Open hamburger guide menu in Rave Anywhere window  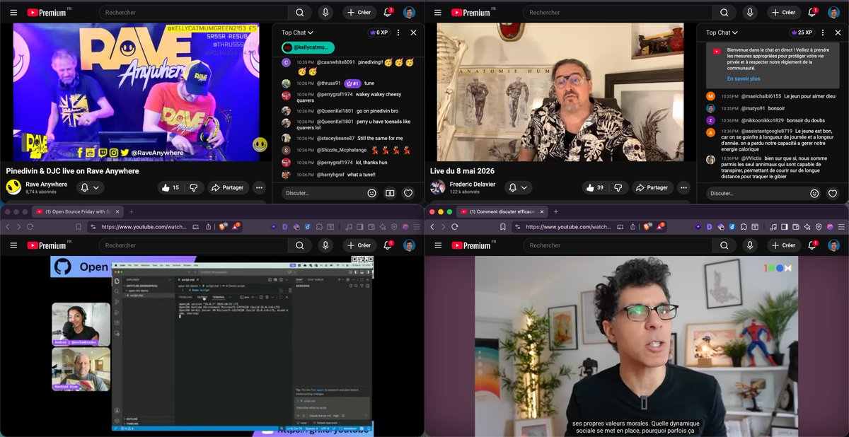[13, 12]
